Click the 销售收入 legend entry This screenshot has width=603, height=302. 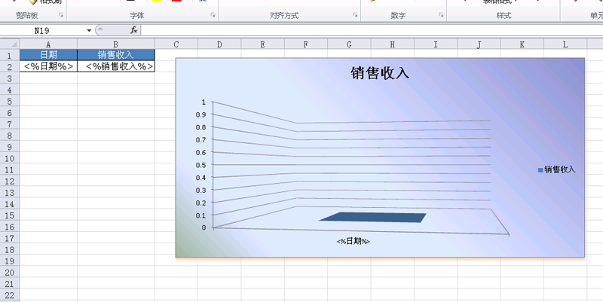(x=556, y=169)
